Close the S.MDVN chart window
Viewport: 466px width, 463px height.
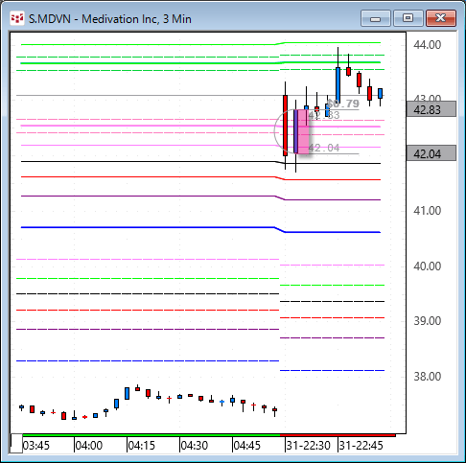pyautogui.click(x=441, y=18)
